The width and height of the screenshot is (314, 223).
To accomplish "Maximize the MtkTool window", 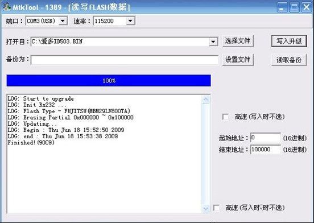I will coord(294,7).
